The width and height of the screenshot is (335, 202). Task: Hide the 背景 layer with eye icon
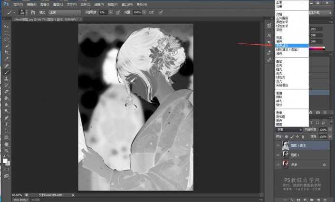(x=278, y=164)
